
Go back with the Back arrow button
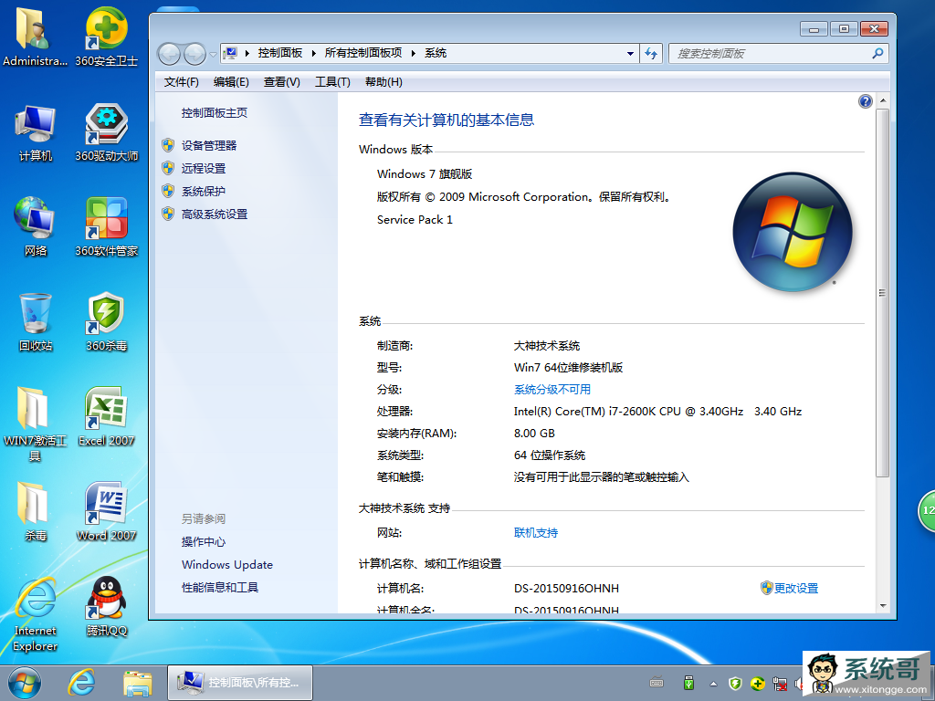coord(169,54)
